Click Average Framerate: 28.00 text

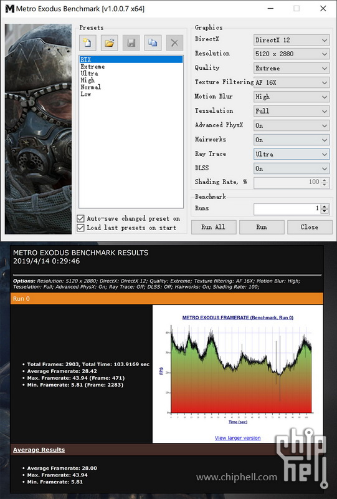[62, 468]
